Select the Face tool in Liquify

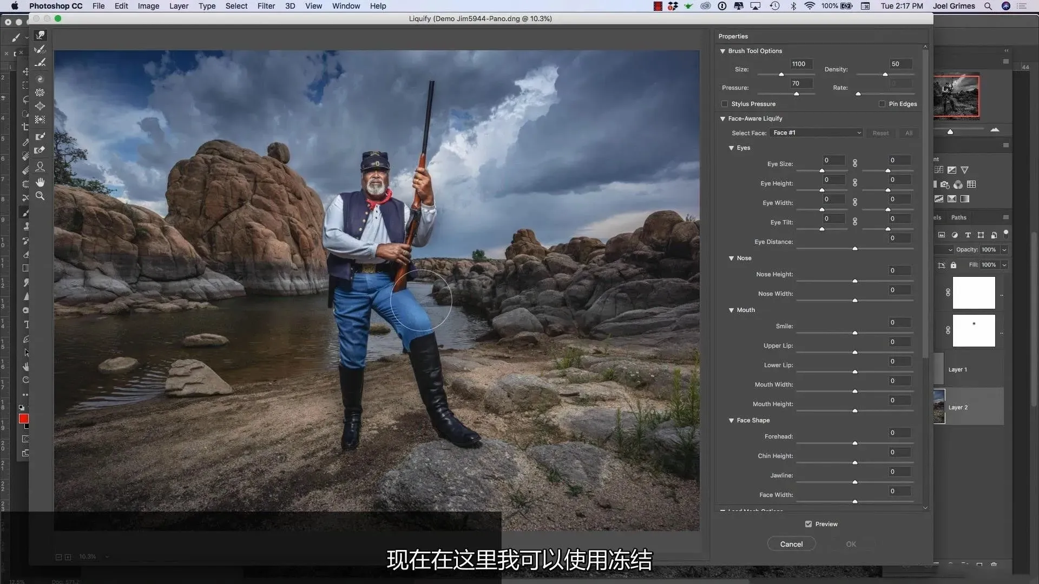click(x=40, y=167)
